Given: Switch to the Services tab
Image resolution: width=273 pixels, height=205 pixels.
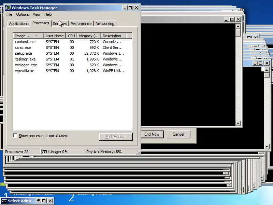Looking at the screenshot, I should point(60,24).
